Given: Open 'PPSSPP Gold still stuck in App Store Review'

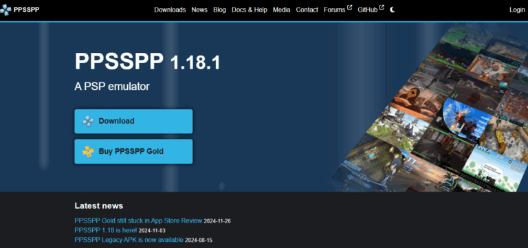Looking at the screenshot, I should [138, 221].
